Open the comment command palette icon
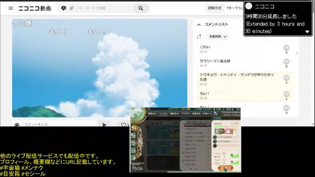The image size is (315, 177). (x=17, y=124)
